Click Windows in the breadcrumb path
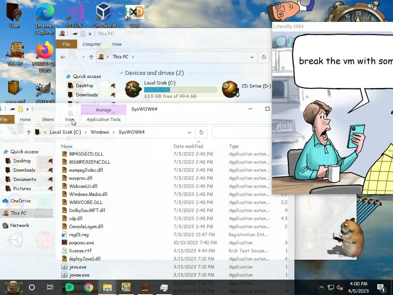Image resolution: width=393 pixels, height=295 pixels. pyautogui.click(x=100, y=132)
